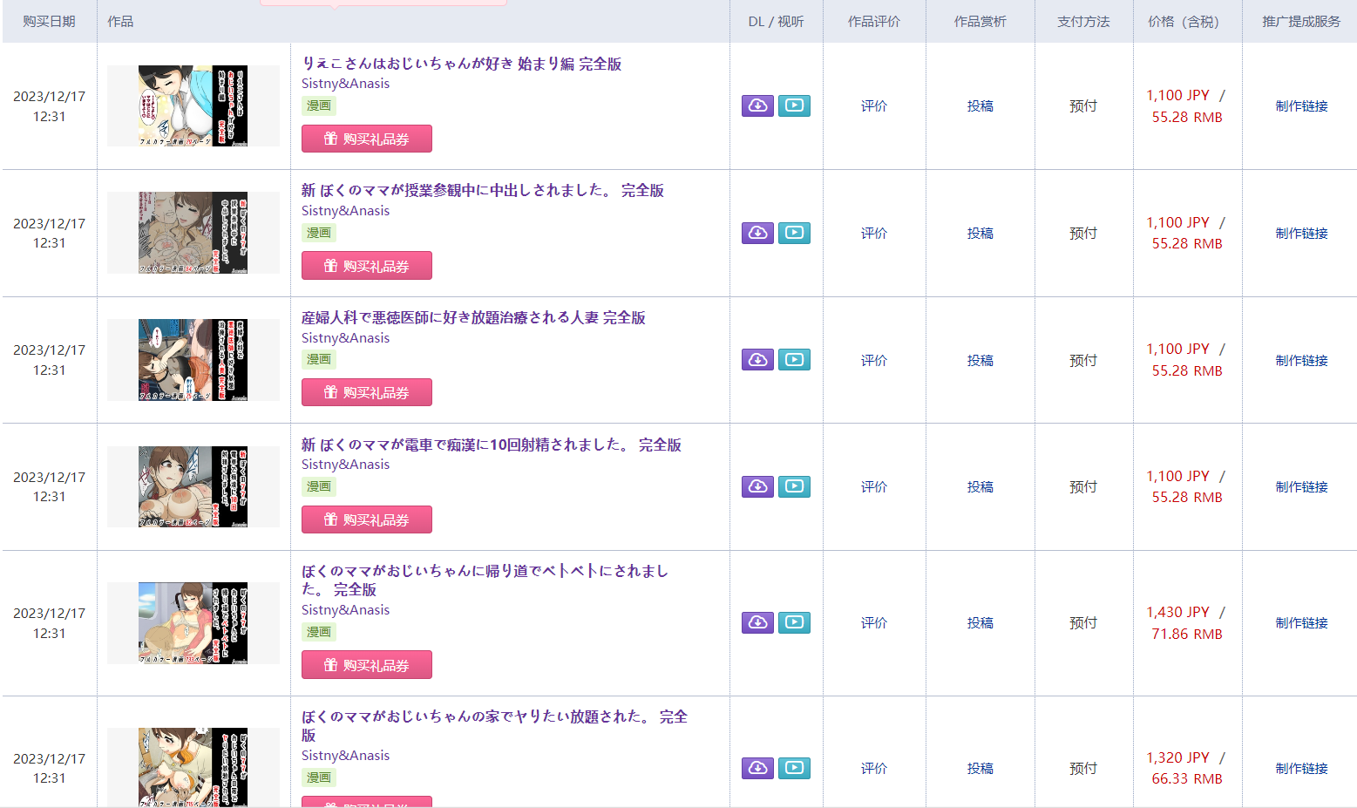
Task: Click download icon in the fourth row
Action: pos(757,486)
